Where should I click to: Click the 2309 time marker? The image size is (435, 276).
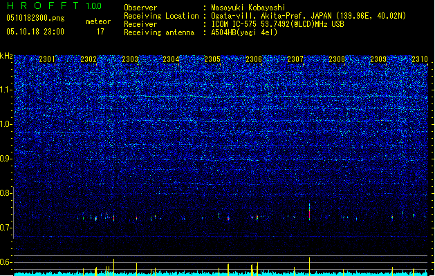[378, 59]
